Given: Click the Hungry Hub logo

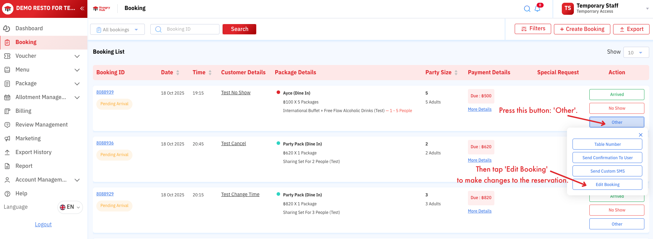Looking at the screenshot, I should (102, 9).
